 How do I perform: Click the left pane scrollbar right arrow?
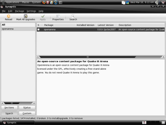[x=34, y=103]
